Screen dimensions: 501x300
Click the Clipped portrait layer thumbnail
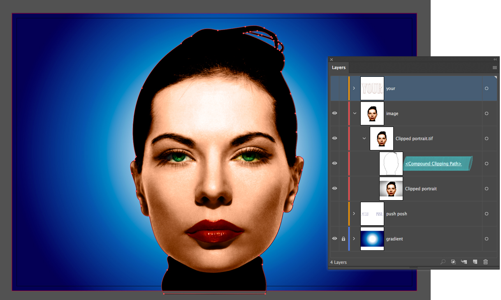(391, 188)
